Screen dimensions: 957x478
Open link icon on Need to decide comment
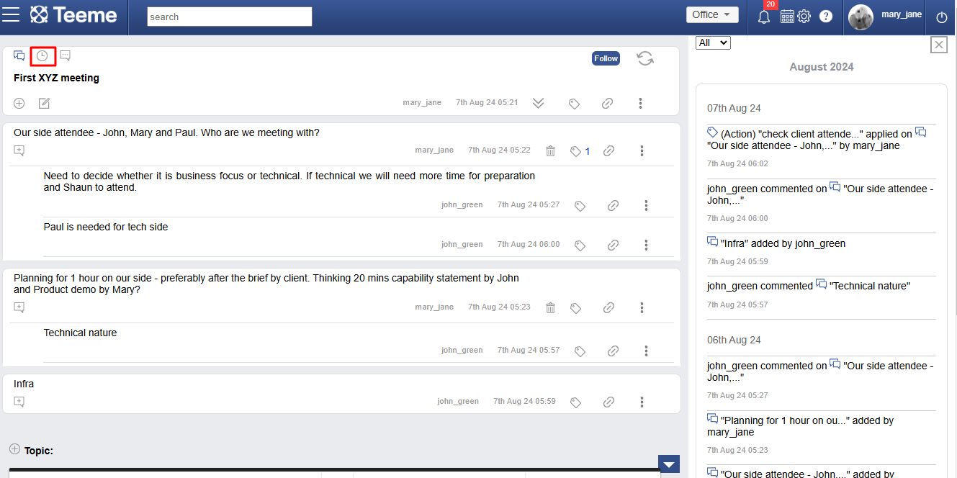pos(613,206)
